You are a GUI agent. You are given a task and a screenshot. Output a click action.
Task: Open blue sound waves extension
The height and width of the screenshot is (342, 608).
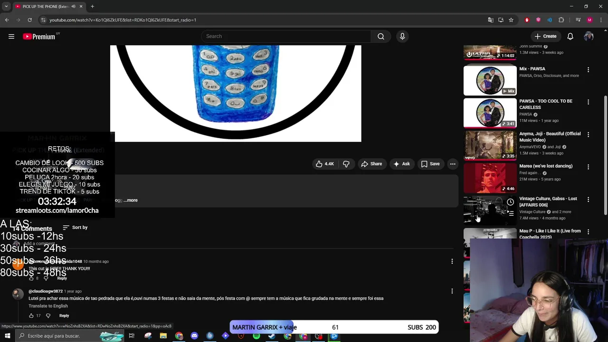click(x=550, y=20)
